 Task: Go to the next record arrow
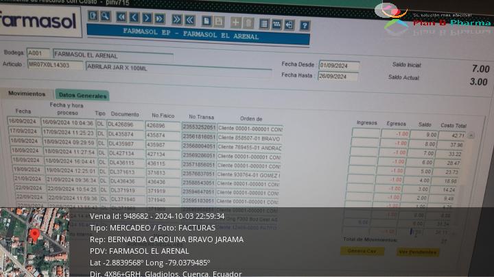147,18
